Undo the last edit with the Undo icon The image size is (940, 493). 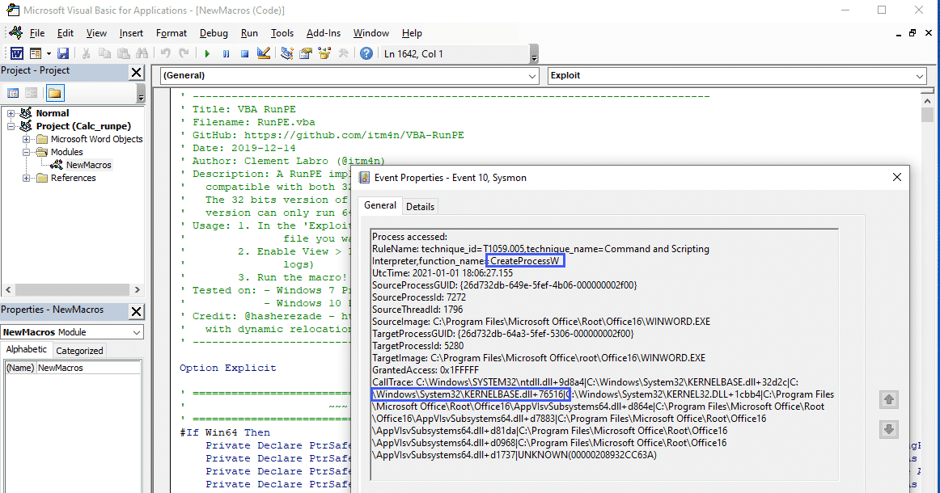pyautogui.click(x=165, y=53)
